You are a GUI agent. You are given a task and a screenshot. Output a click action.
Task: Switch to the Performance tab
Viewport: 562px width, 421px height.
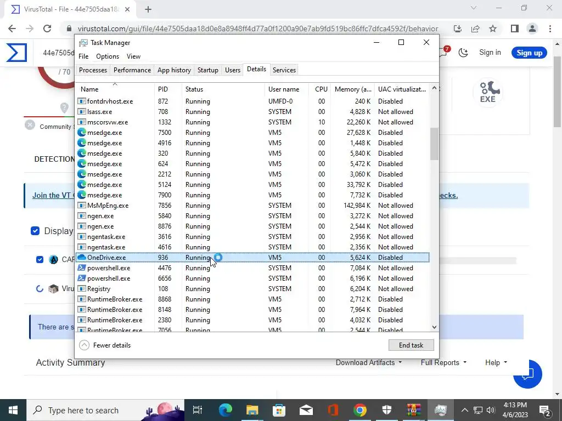132,70
